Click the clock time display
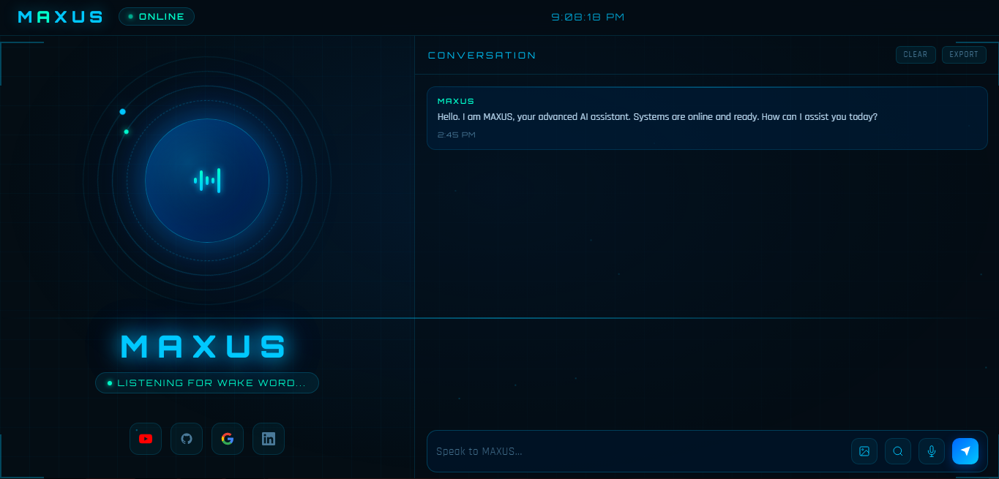 pyautogui.click(x=588, y=17)
